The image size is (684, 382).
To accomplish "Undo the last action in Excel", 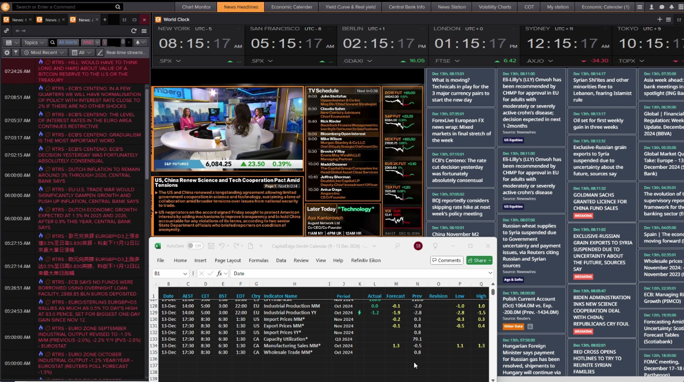I will coord(221,246).
